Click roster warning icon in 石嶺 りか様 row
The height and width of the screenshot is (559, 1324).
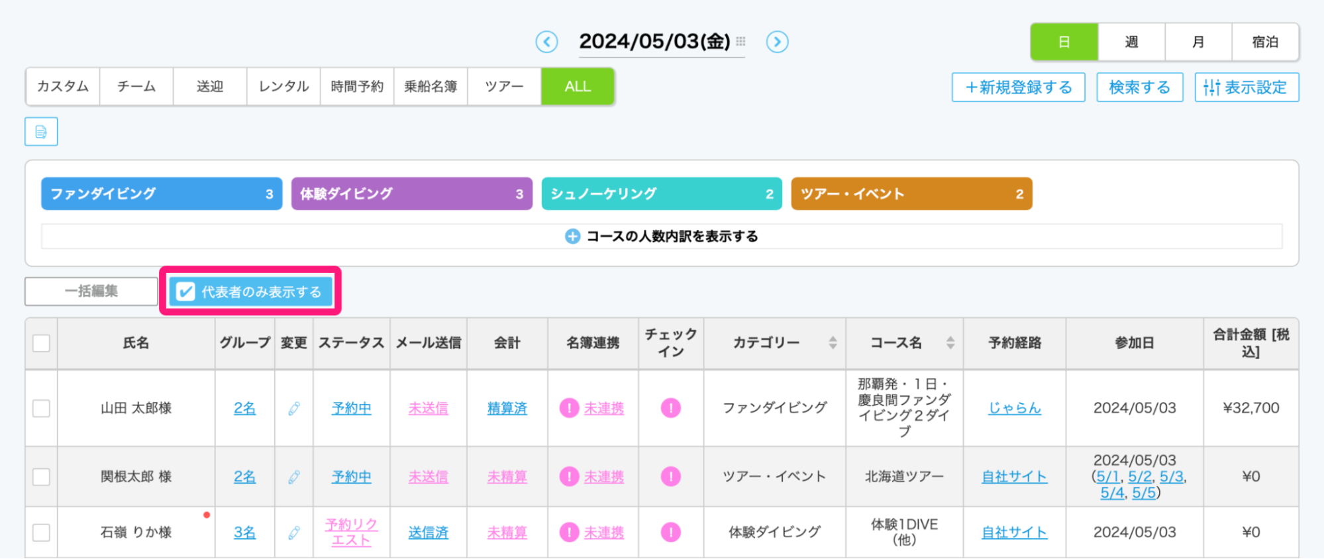569,532
